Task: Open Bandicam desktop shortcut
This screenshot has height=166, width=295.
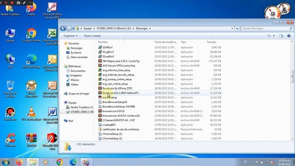Action: click(x=10, y=114)
